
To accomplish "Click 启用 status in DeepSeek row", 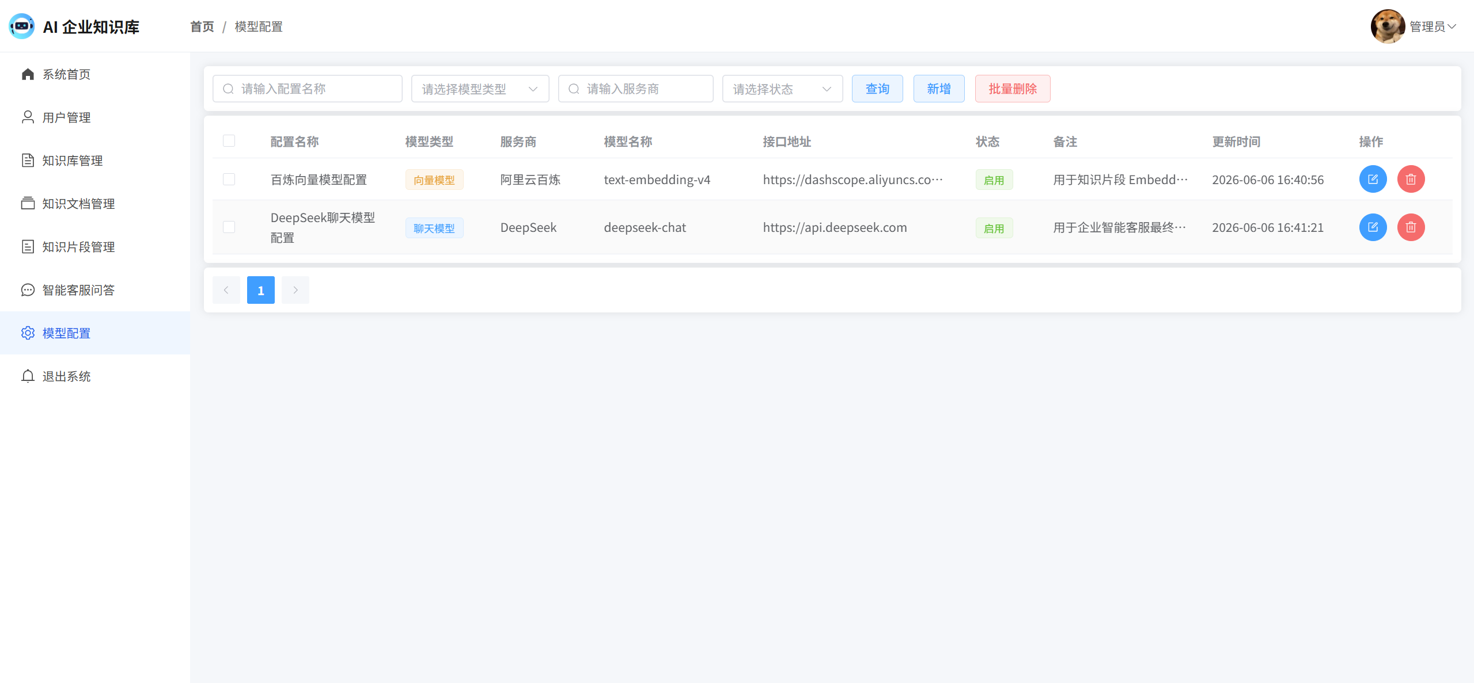I will tap(994, 228).
